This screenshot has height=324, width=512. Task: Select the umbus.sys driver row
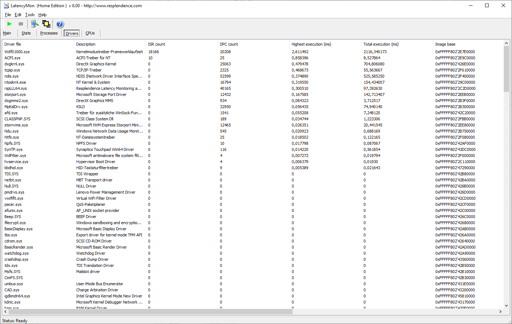pyautogui.click(x=253, y=284)
